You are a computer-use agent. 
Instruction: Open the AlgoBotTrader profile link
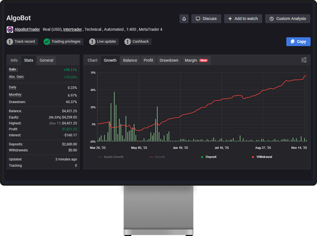pos(27,30)
